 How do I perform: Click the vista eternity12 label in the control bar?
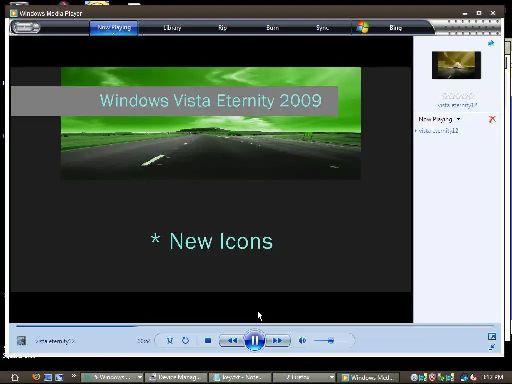(55, 341)
